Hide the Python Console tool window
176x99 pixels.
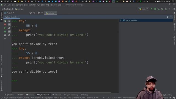[x=171, y=17]
